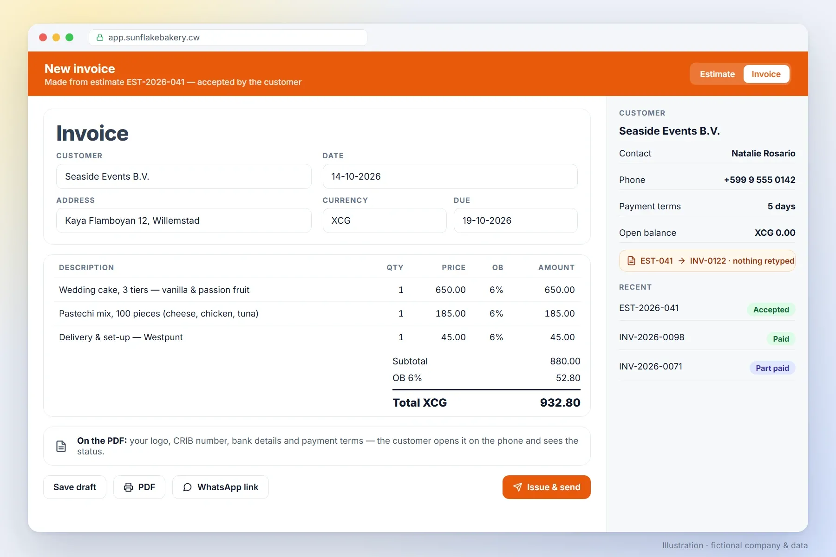Save the invoice as draft

(75, 487)
